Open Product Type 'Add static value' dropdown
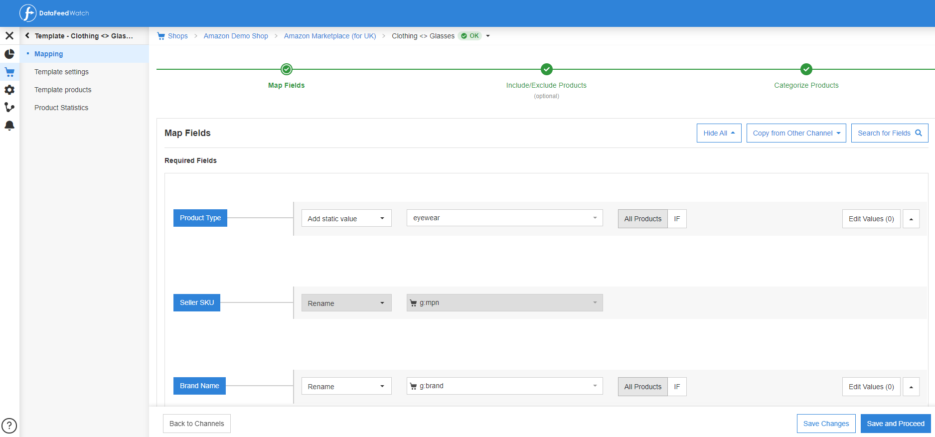The image size is (935, 437). [x=346, y=218]
